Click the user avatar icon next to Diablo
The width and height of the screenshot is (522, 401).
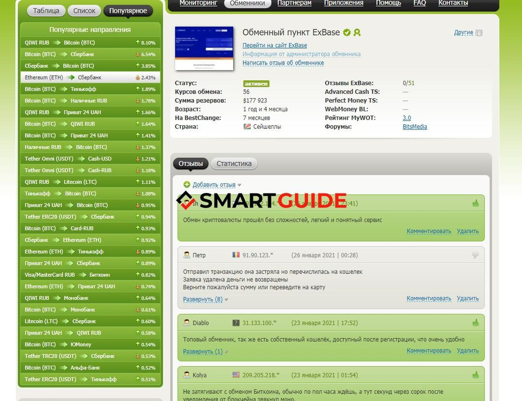[x=187, y=323]
